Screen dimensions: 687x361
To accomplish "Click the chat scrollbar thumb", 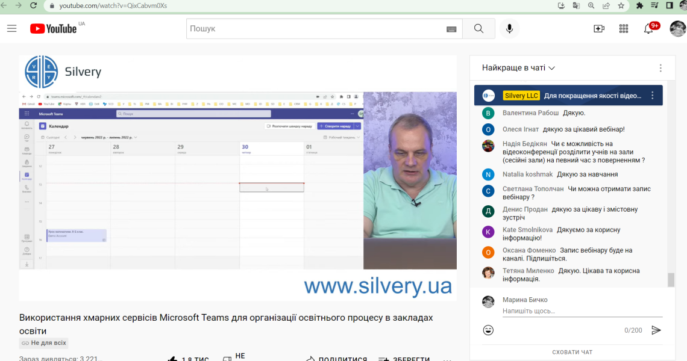I will click(671, 280).
